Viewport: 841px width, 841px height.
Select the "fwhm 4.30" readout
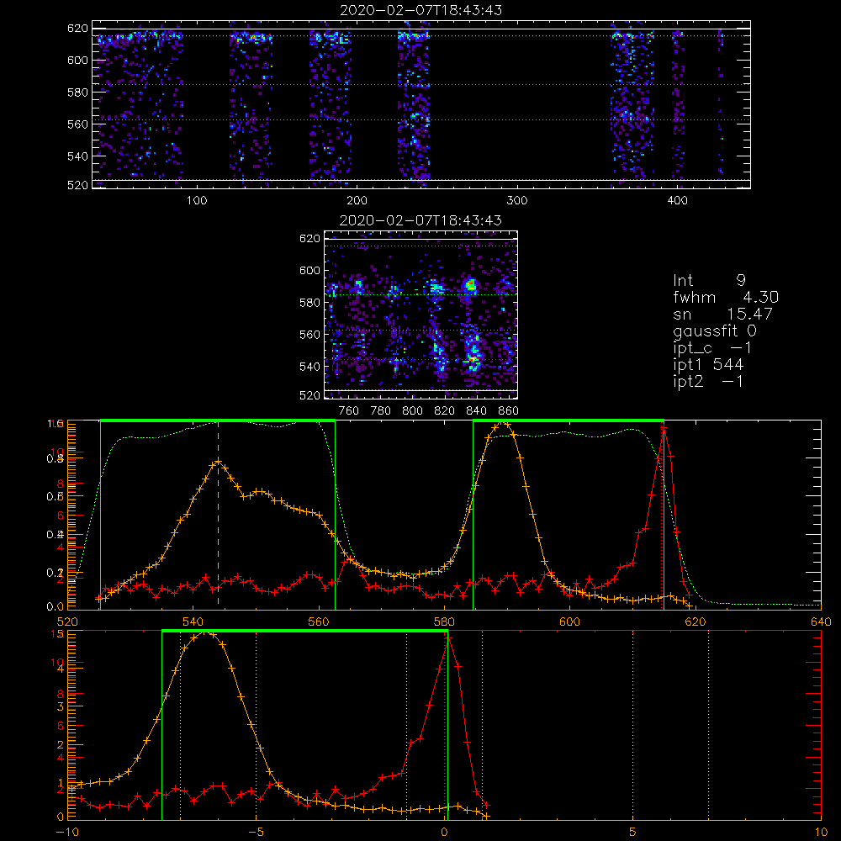tap(726, 297)
